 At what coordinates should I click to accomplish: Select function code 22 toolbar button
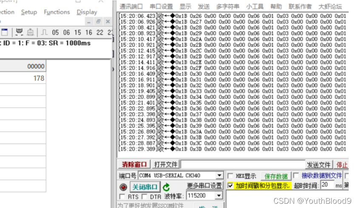[x=100, y=33]
